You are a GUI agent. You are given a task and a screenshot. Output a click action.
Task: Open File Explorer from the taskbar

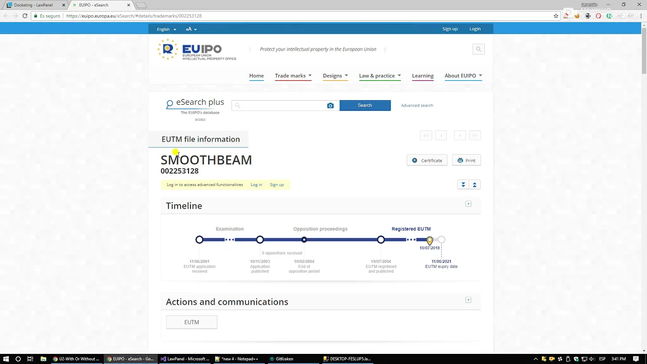coord(43,359)
